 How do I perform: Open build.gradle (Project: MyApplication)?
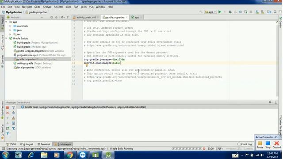pos(35,42)
